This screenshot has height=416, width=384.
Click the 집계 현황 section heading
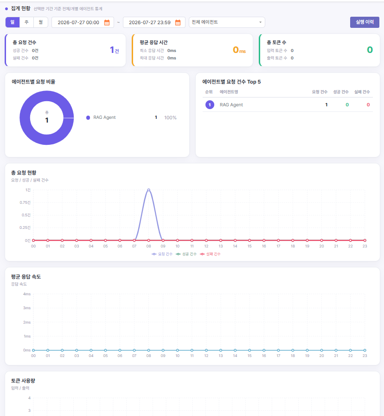pos(21,8)
